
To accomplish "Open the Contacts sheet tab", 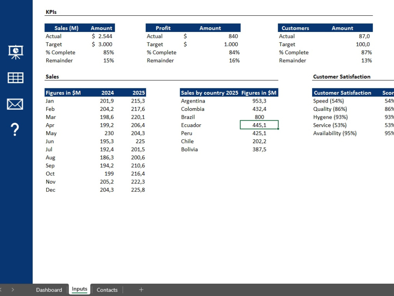I will click(x=107, y=290).
